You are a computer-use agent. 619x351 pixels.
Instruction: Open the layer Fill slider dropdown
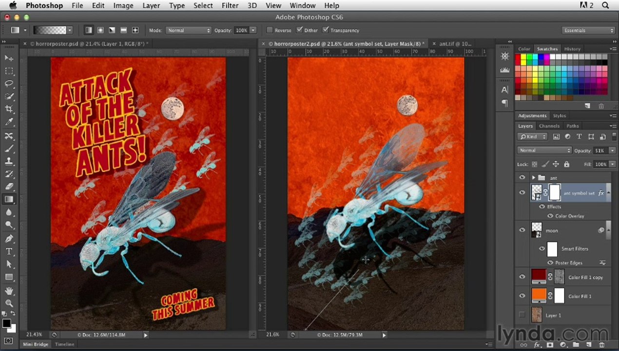coord(612,164)
